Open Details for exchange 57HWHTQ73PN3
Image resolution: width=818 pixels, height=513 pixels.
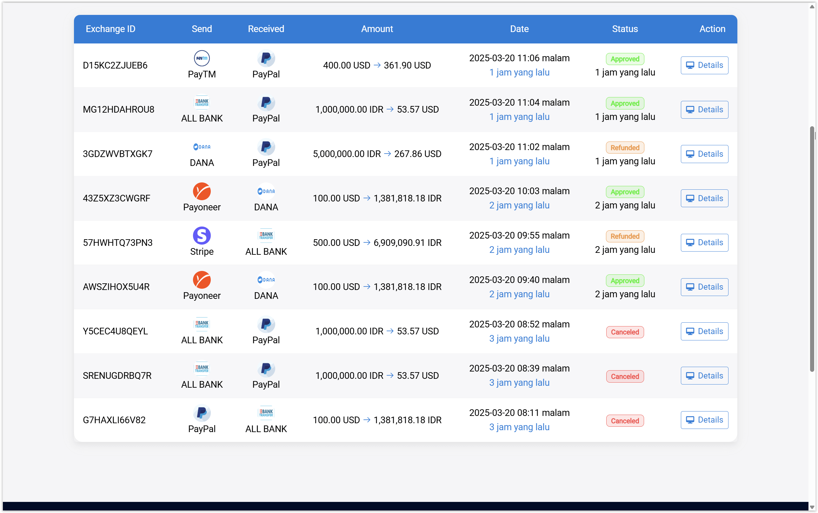point(704,243)
